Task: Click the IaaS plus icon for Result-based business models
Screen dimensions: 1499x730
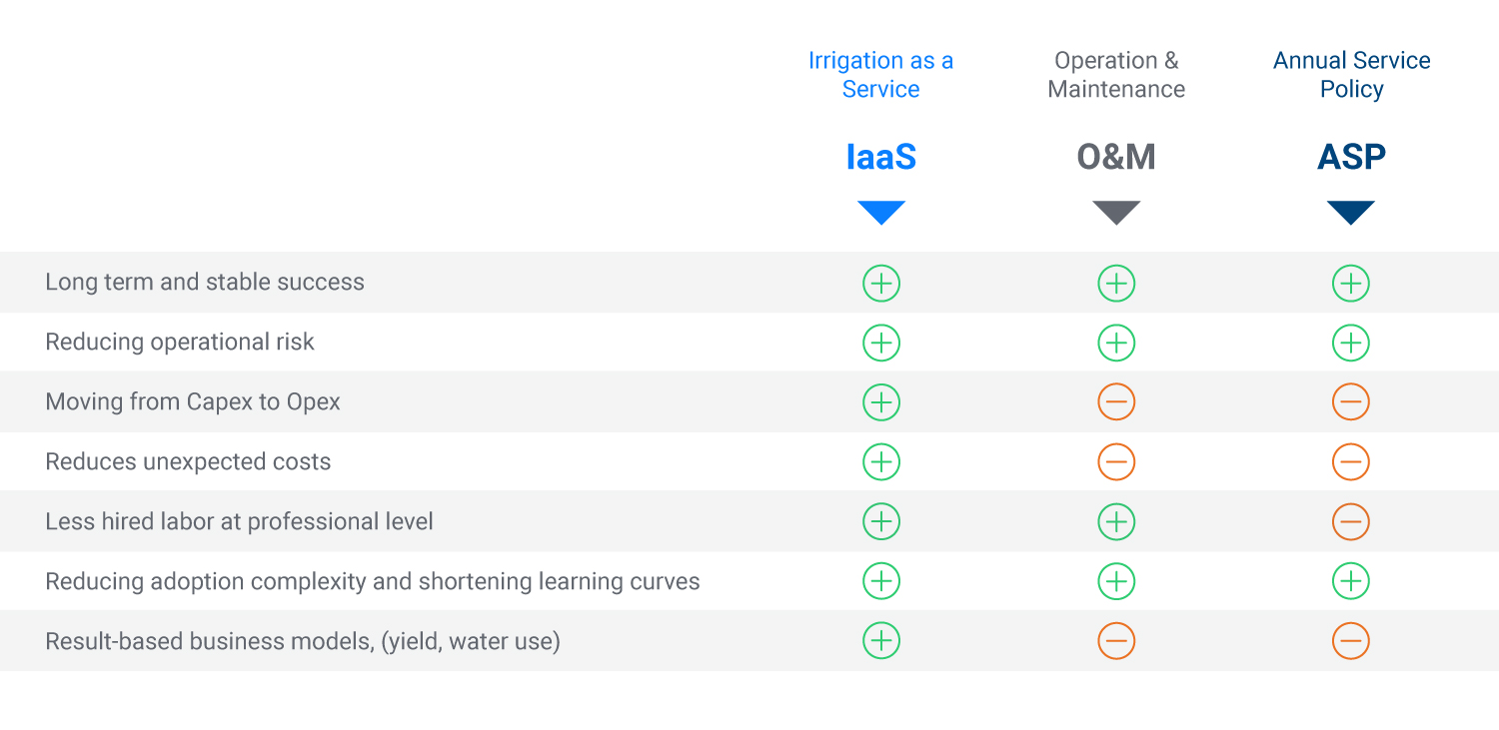Action: [x=880, y=641]
